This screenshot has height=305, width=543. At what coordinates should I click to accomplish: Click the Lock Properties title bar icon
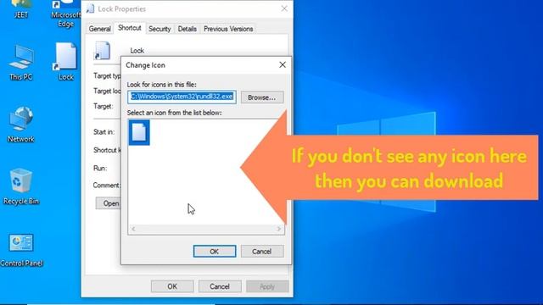click(x=91, y=8)
